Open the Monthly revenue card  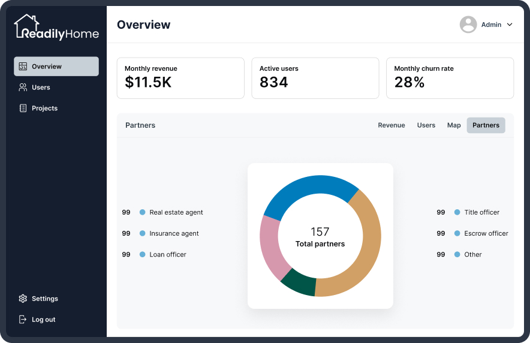pyautogui.click(x=180, y=78)
